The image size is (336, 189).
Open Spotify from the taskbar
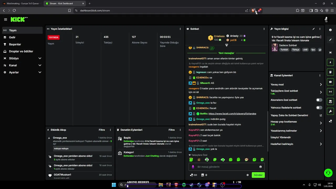[184, 185]
